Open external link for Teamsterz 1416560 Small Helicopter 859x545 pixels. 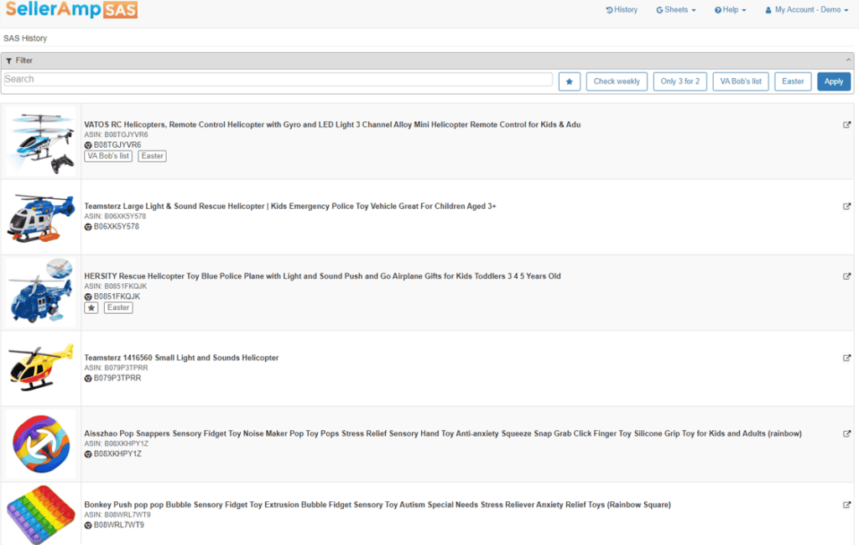[x=846, y=358]
